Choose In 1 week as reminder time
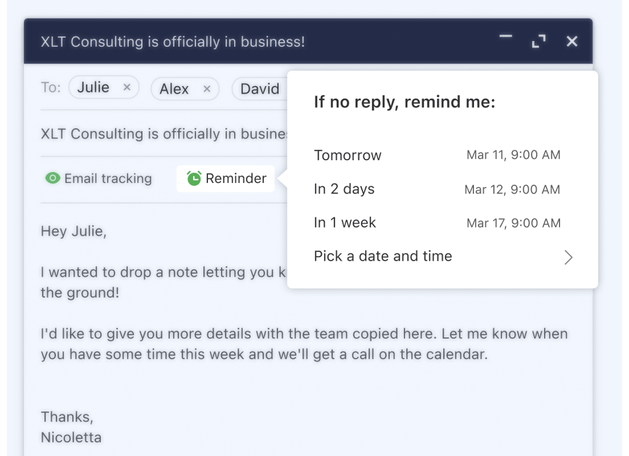This screenshot has height=456, width=629. coord(344,223)
